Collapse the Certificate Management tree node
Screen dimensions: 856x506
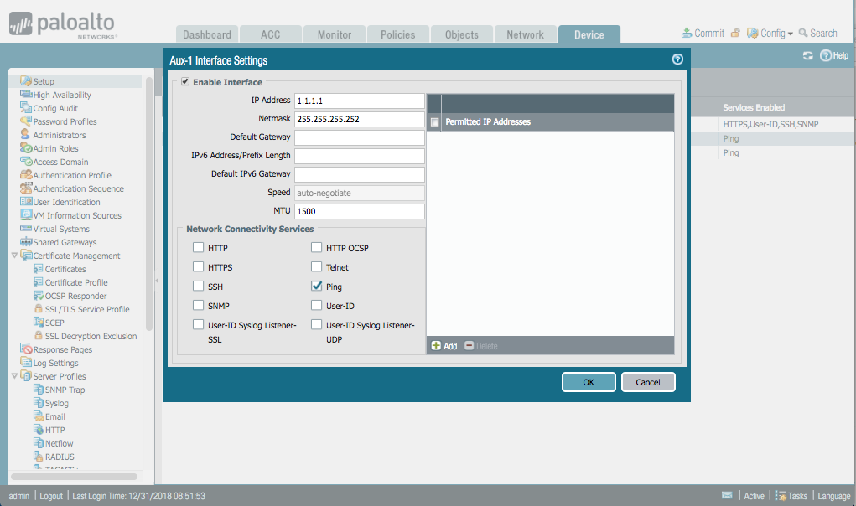pyautogui.click(x=15, y=256)
